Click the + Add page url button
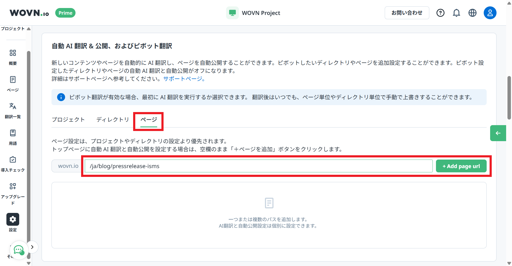512x266 pixels. (461, 166)
